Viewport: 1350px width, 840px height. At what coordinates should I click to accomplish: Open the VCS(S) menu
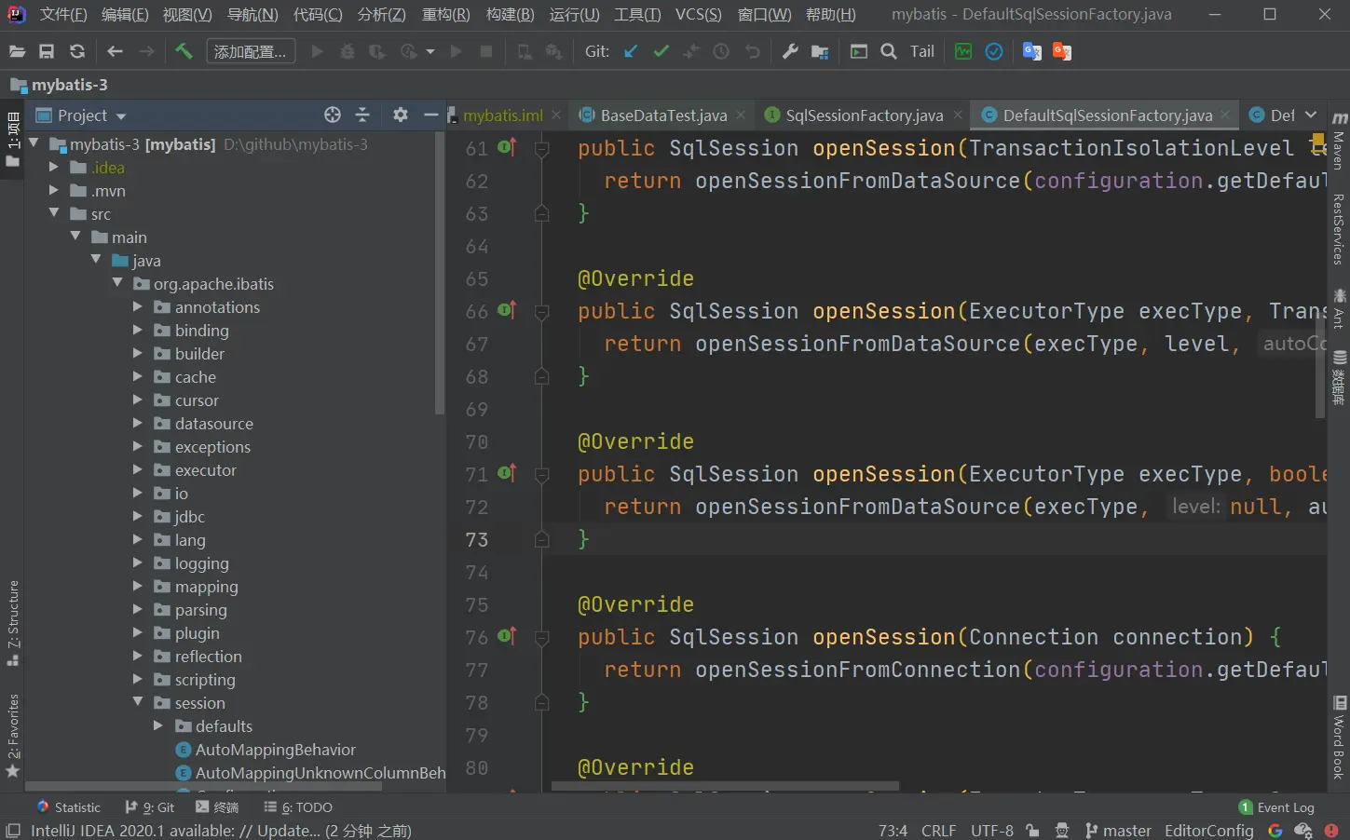(698, 14)
